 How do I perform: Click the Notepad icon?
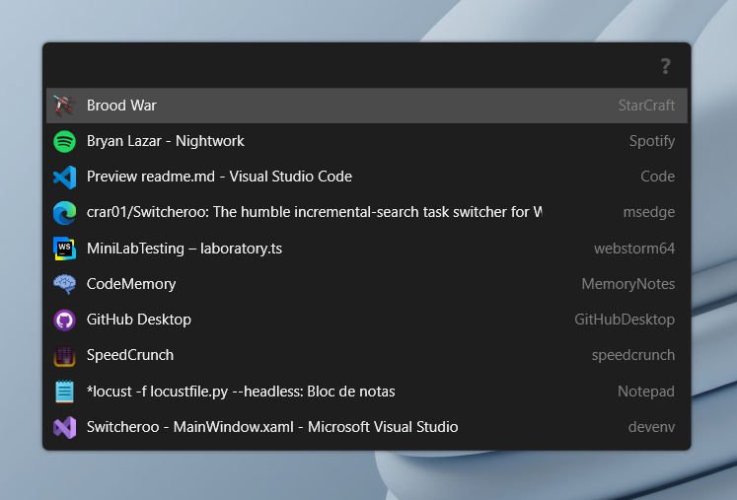pos(64,391)
